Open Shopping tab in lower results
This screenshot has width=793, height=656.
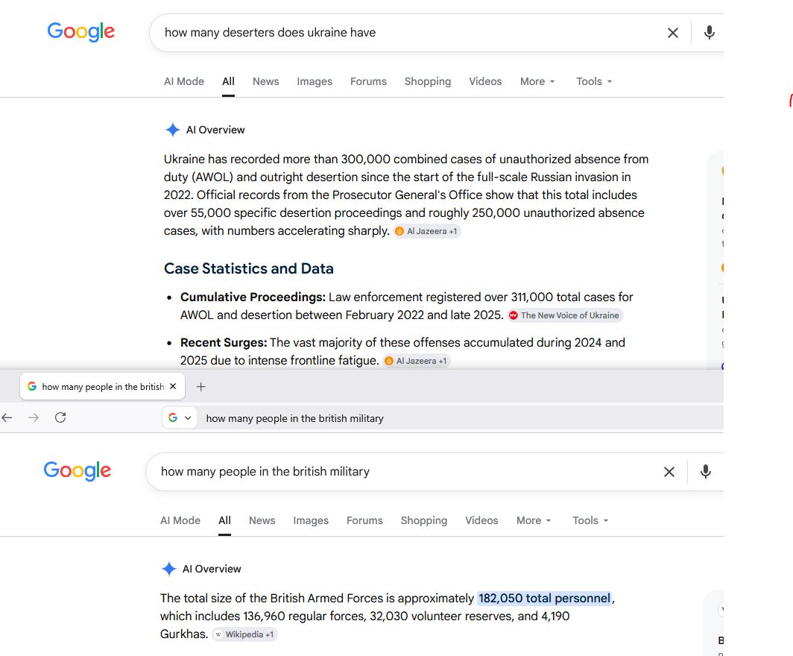pos(424,520)
